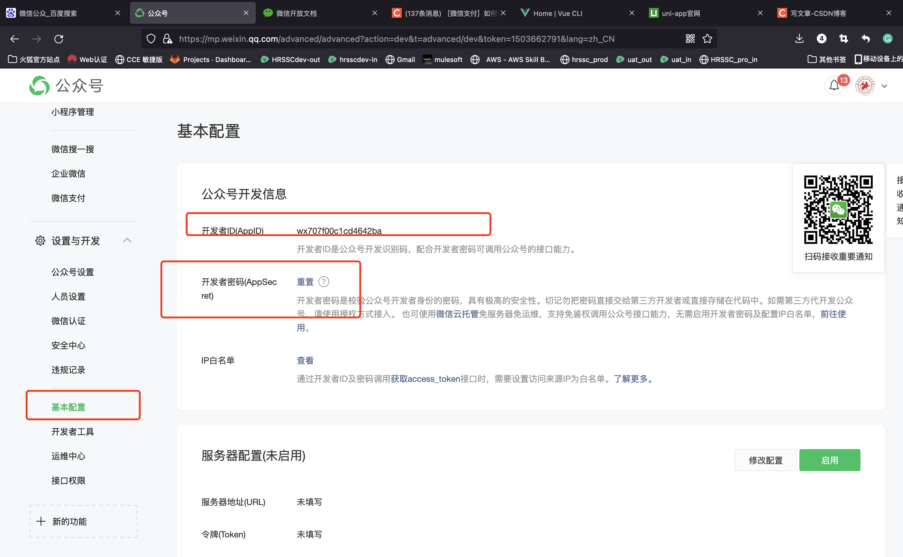Close the 微信公众_百度搜索 tab

pos(117,13)
